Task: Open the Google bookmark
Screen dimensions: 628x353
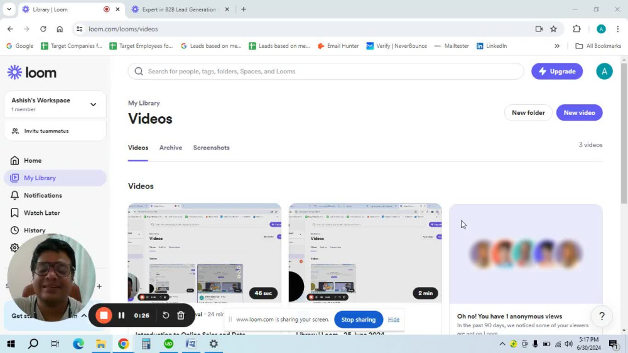Action: tap(19, 46)
